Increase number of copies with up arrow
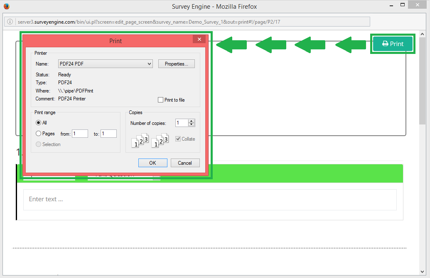Image resolution: width=430 pixels, height=278 pixels. click(x=191, y=121)
